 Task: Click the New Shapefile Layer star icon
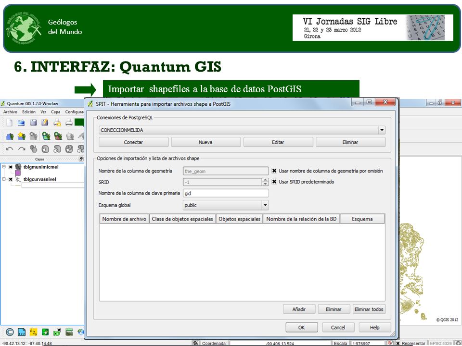coord(22,136)
